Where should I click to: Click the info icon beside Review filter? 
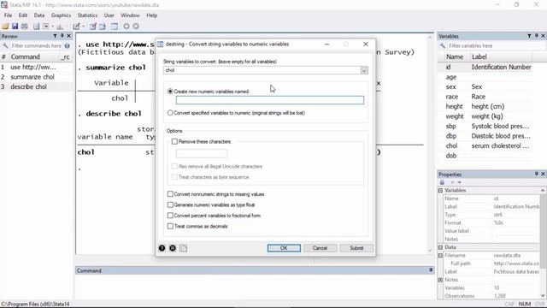[67, 45]
